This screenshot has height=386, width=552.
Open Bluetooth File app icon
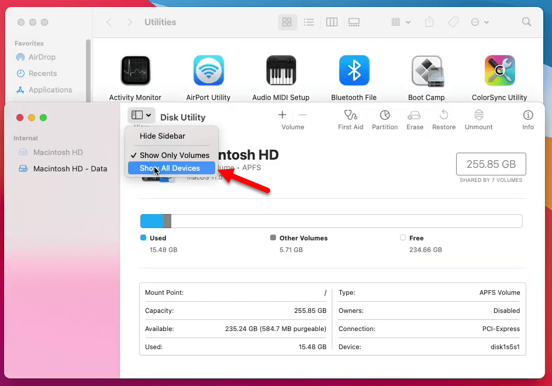pyautogui.click(x=354, y=70)
